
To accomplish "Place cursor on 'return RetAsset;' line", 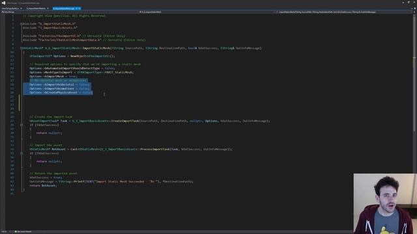I will [43, 185].
